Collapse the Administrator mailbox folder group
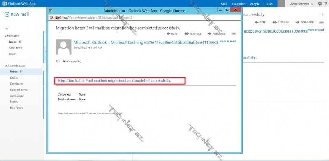 [5, 66]
